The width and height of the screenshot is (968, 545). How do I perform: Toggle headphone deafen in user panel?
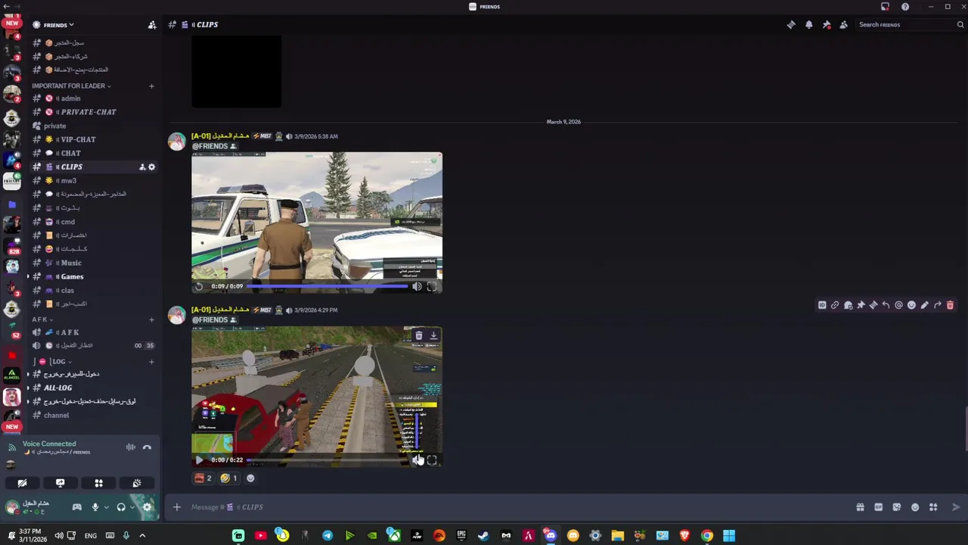pyautogui.click(x=121, y=507)
